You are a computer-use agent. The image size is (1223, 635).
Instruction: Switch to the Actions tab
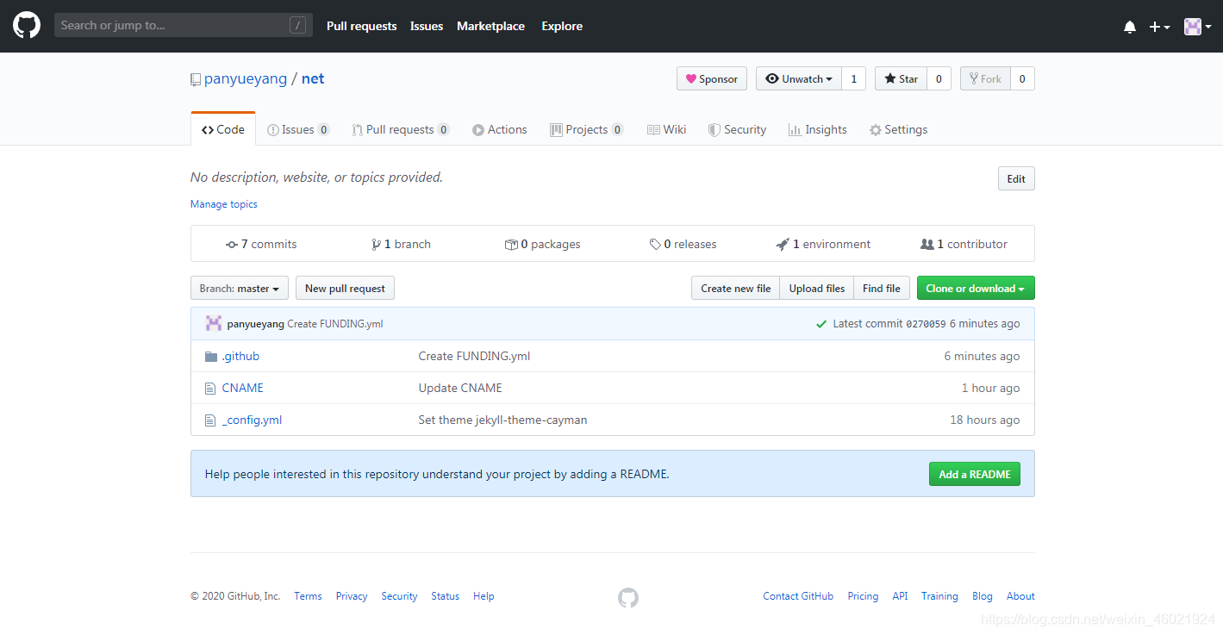pos(500,129)
